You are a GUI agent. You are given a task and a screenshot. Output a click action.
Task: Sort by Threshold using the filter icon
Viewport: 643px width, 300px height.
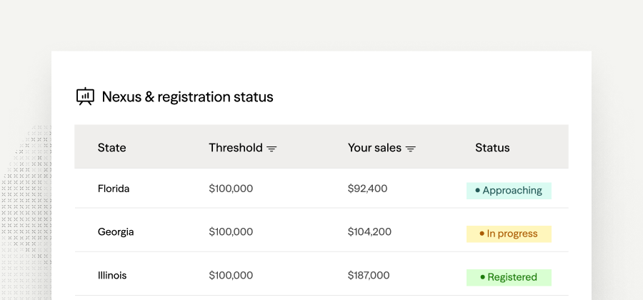tap(271, 149)
